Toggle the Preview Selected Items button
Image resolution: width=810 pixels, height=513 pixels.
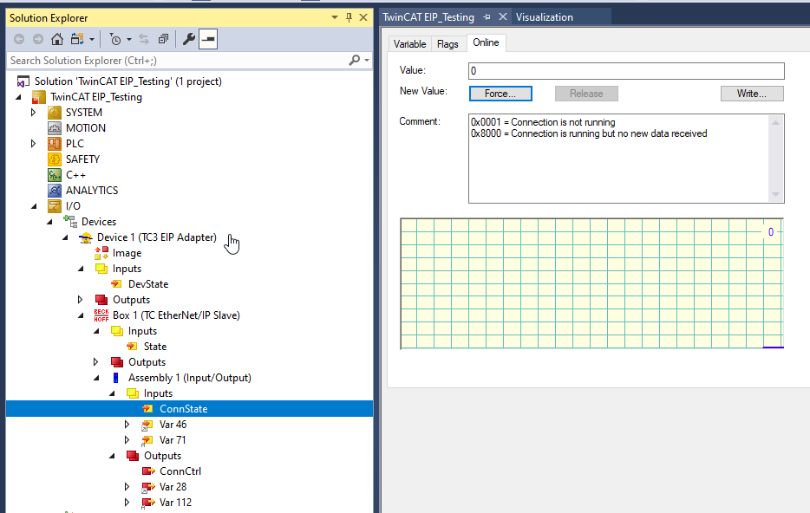[x=208, y=39]
